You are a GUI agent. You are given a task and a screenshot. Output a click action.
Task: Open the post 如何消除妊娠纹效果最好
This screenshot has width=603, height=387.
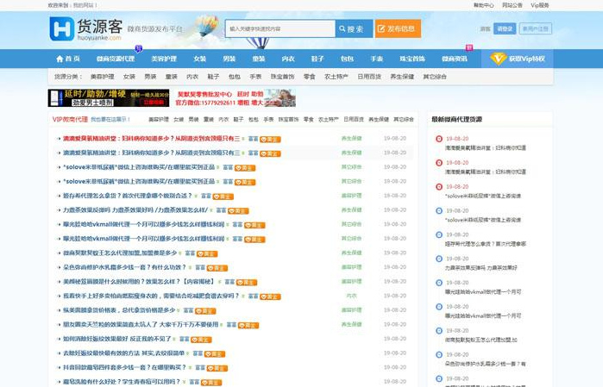[117, 339]
